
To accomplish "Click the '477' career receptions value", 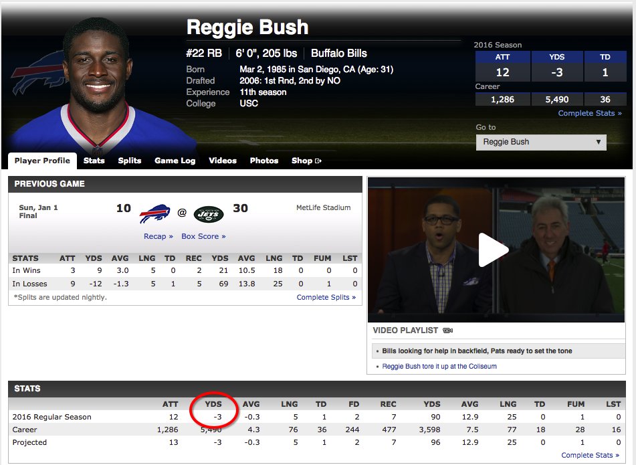I will click(x=389, y=430).
